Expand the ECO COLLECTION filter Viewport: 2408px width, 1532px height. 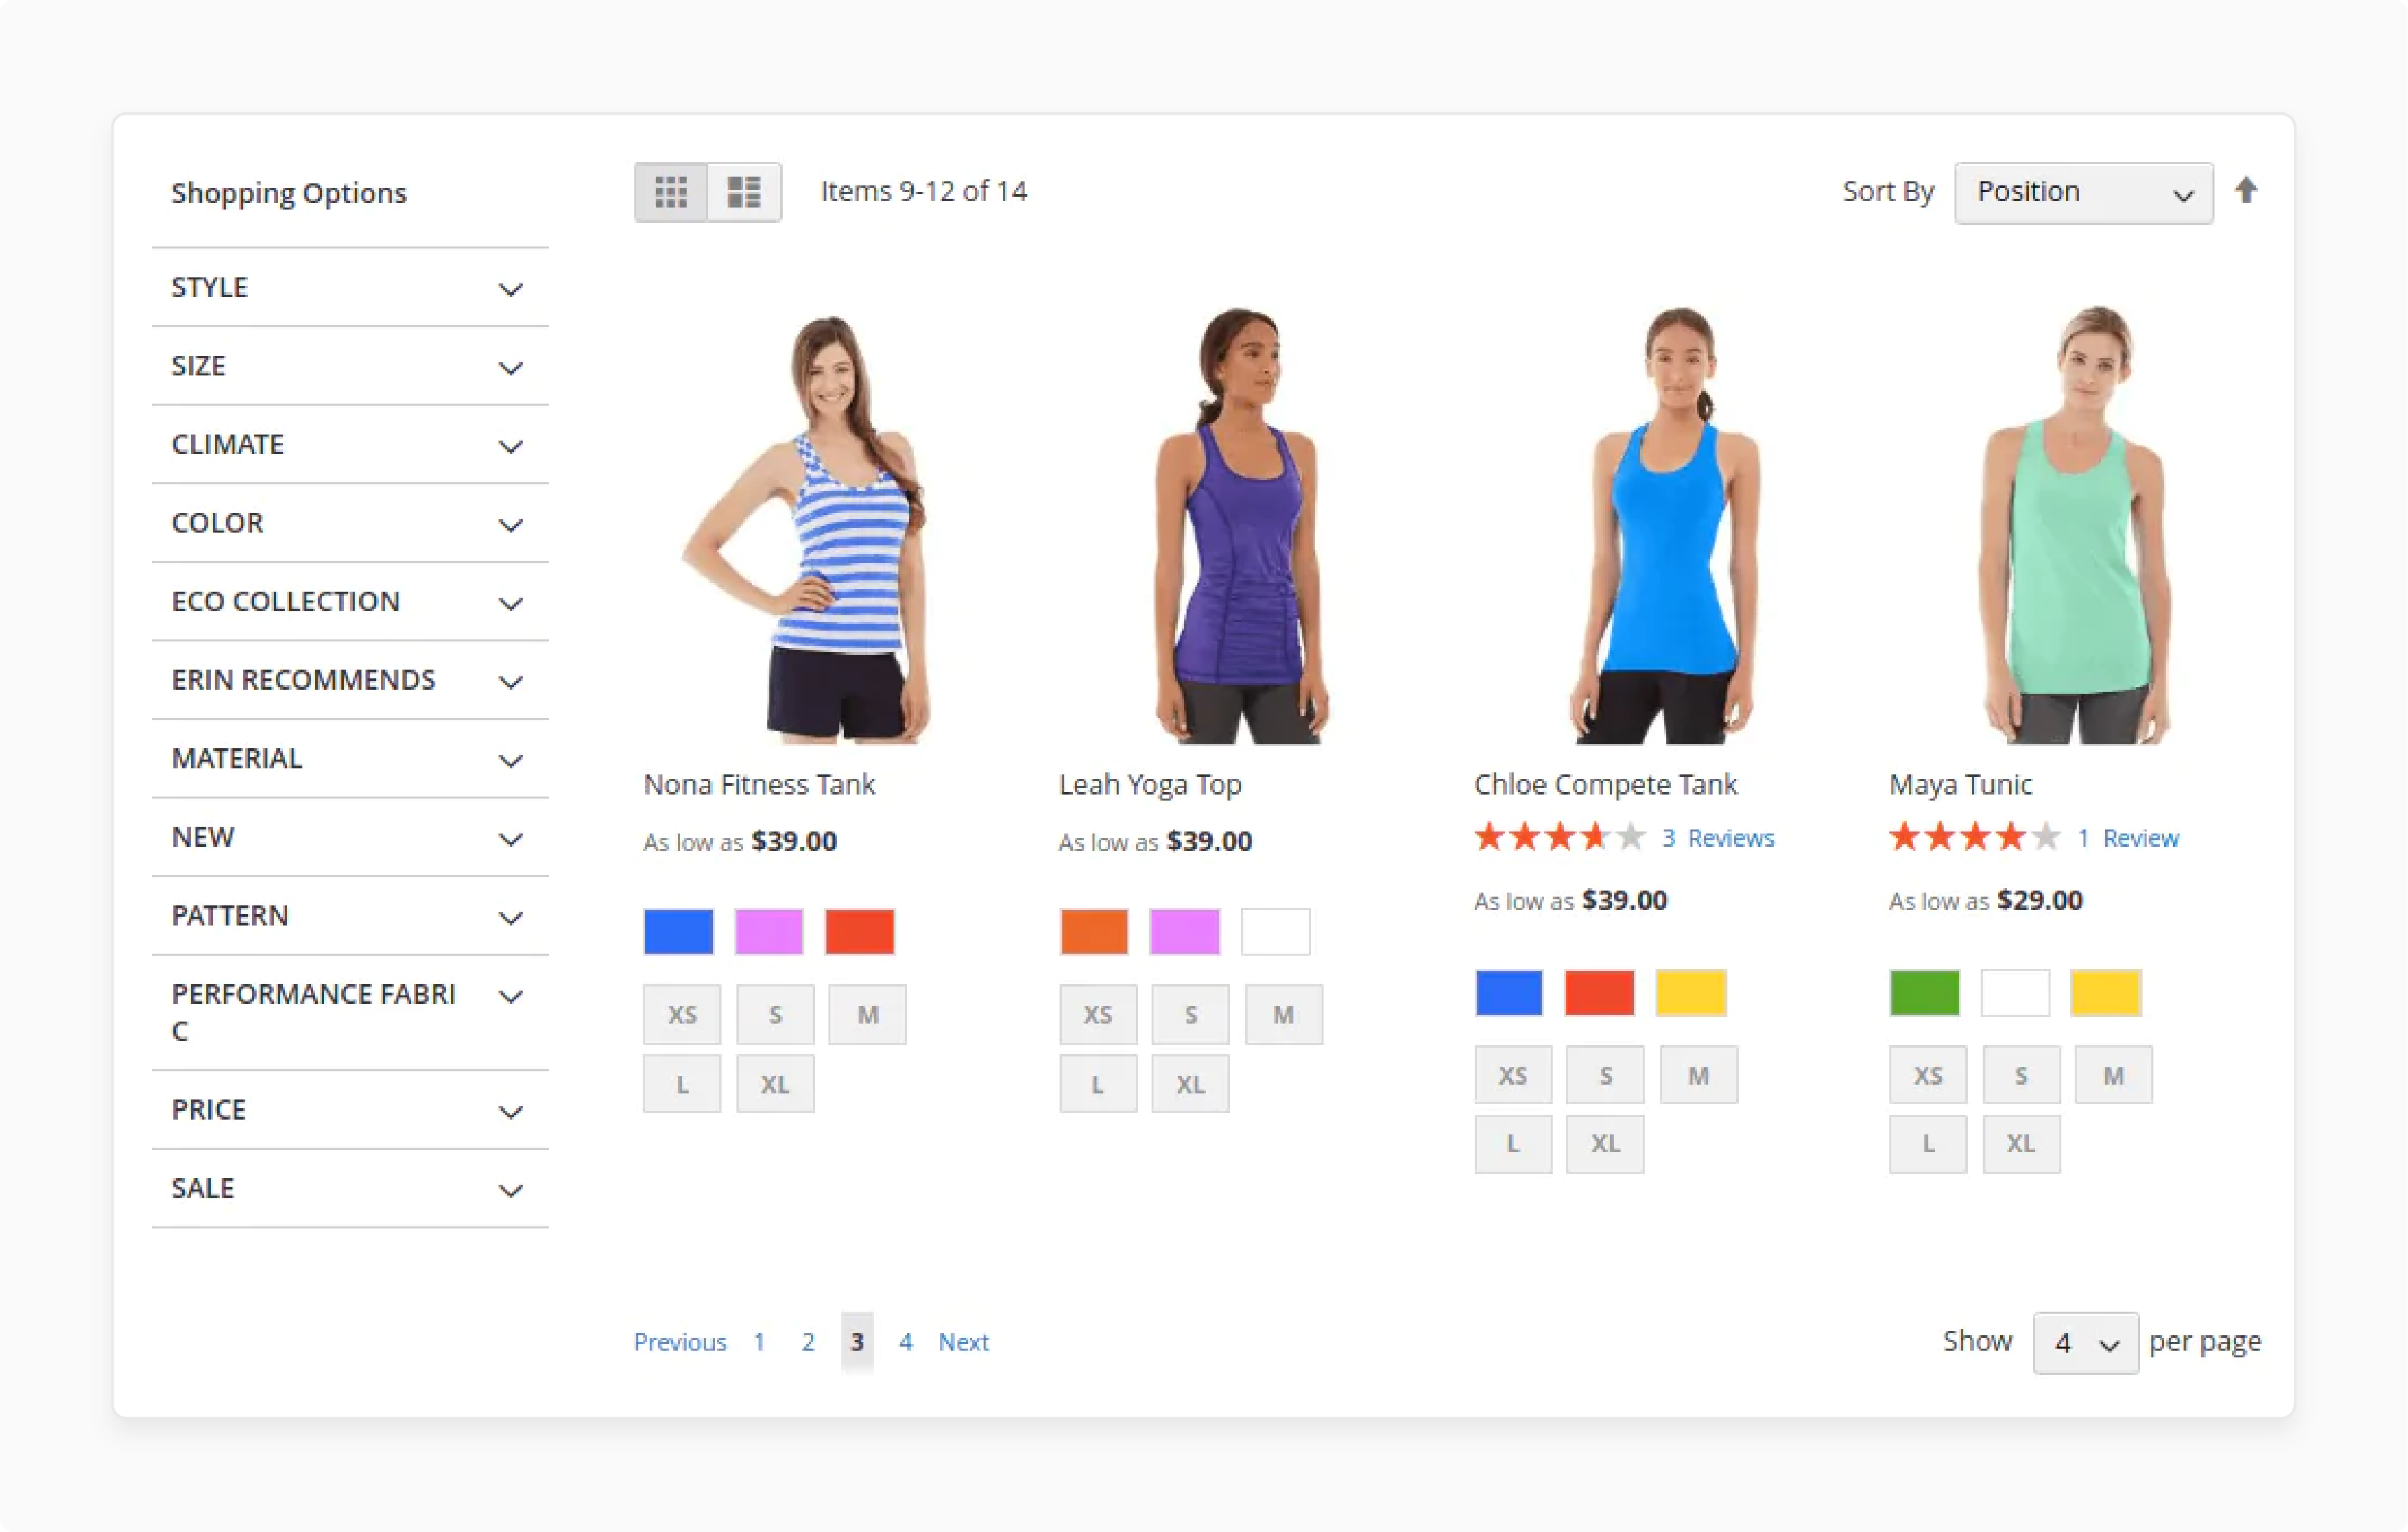click(x=350, y=602)
